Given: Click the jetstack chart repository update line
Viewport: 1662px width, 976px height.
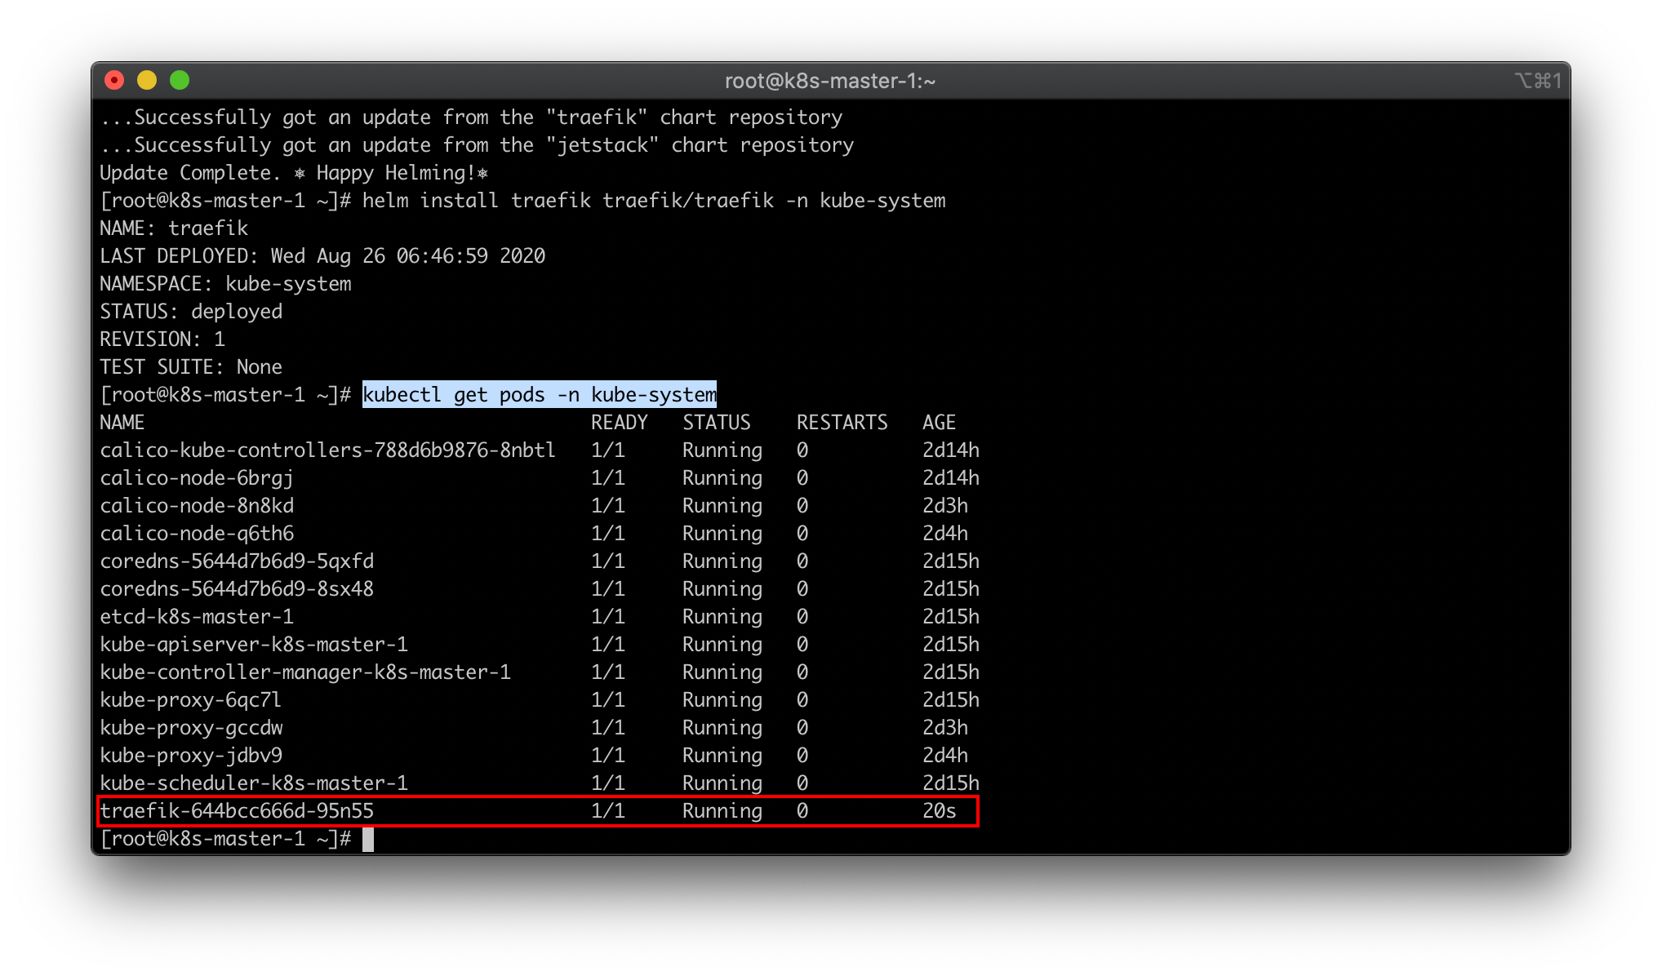Looking at the screenshot, I should pos(477,145).
